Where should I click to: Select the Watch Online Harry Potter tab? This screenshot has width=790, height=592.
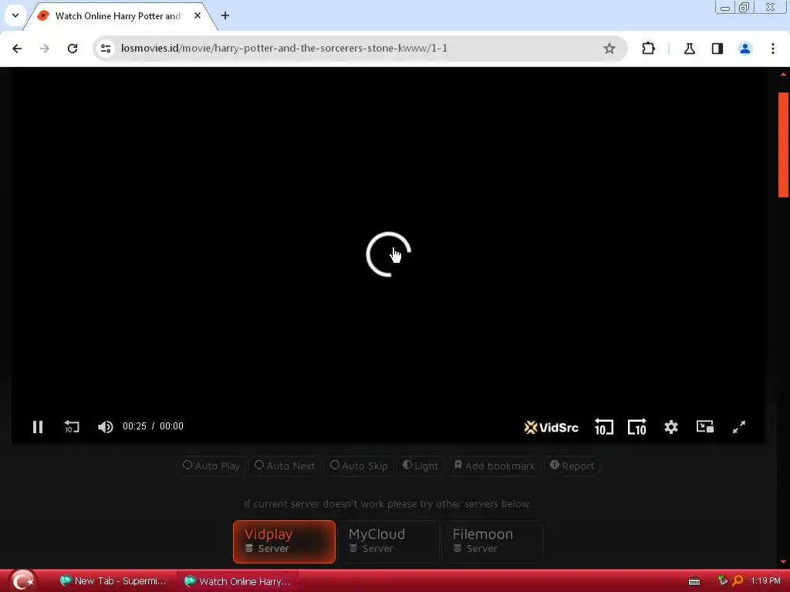point(120,15)
